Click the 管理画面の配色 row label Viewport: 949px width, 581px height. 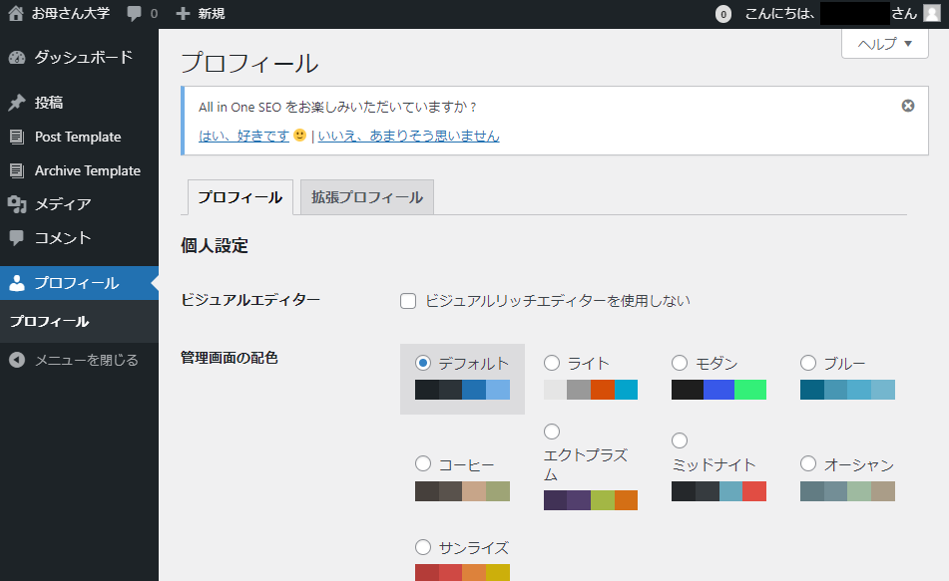tap(230, 358)
